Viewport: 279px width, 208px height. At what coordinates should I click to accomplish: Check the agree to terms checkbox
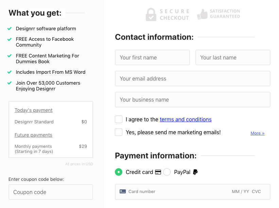119,119
